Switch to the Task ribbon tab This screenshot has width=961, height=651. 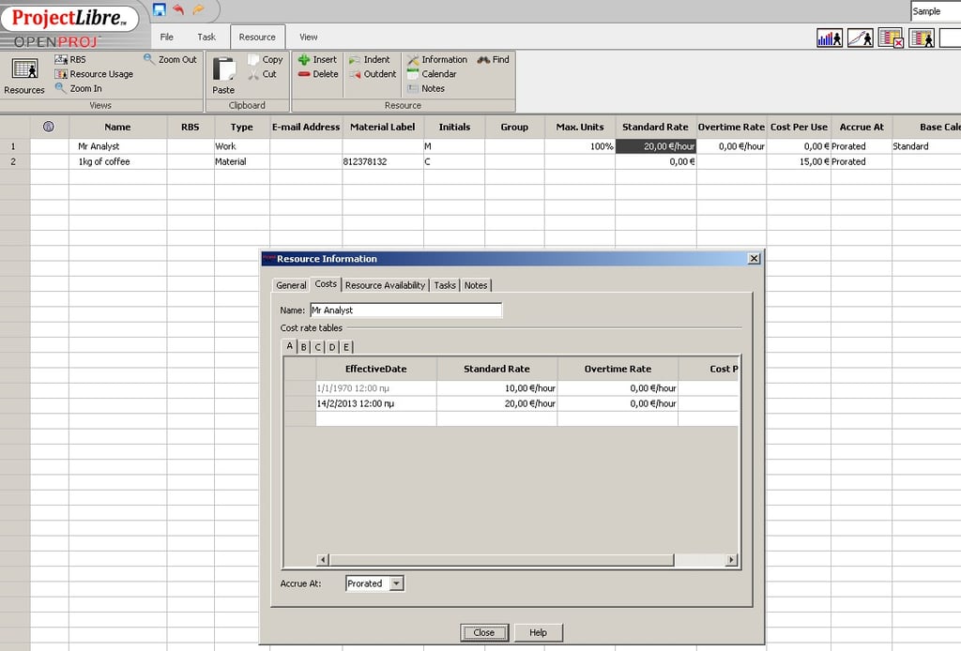[206, 37]
